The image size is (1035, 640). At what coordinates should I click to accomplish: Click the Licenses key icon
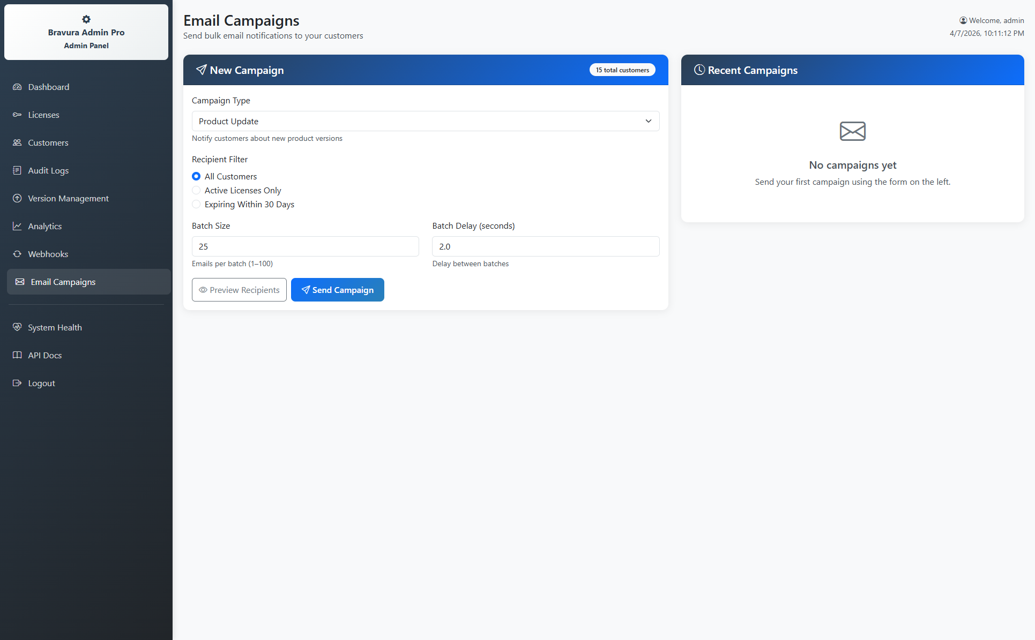pos(17,115)
